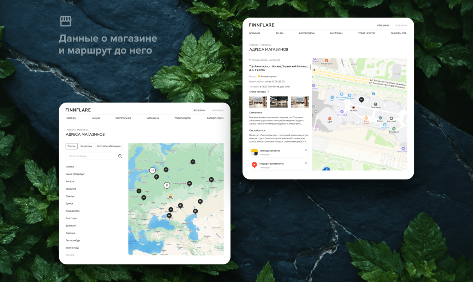The image size is (473, 282).
Task: Click 'Главная' breadcrumb in the store list window
Action: pyautogui.click(x=70, y=130)
